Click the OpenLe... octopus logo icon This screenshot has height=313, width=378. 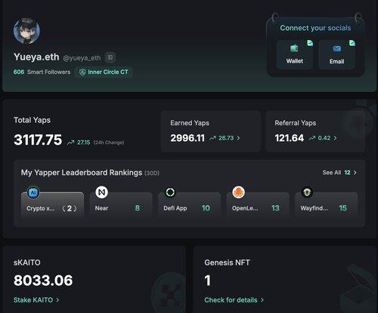(238, 192)
